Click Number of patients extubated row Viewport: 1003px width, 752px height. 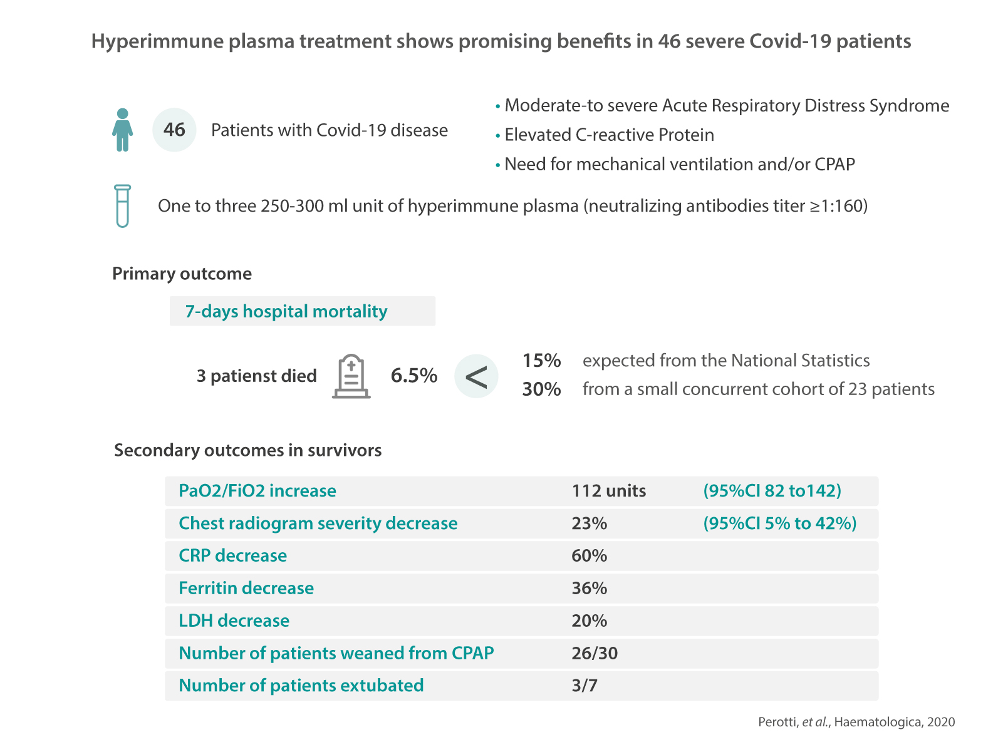click(301, 686)
